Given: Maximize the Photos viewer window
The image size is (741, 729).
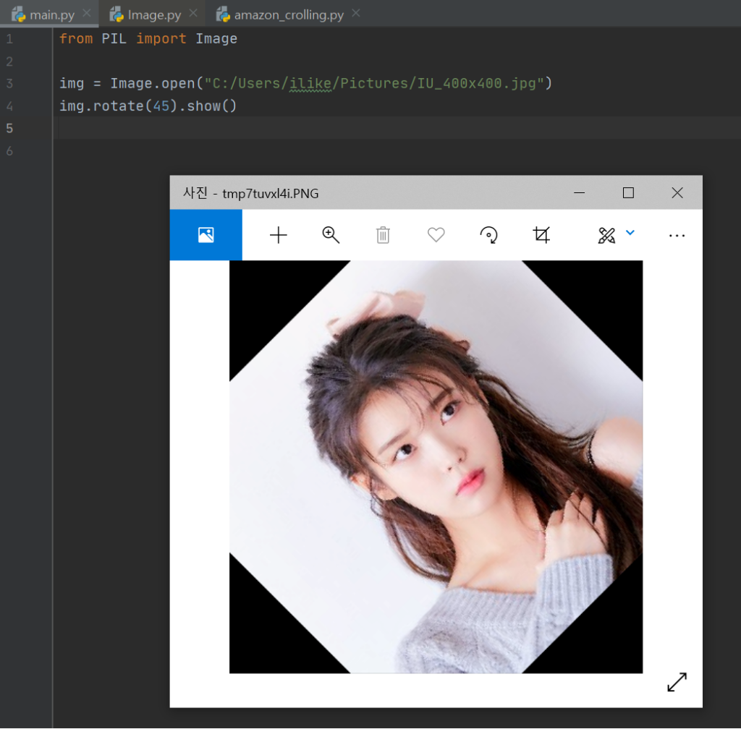Looking at the screenshot, I should click(x=628, y=193).
